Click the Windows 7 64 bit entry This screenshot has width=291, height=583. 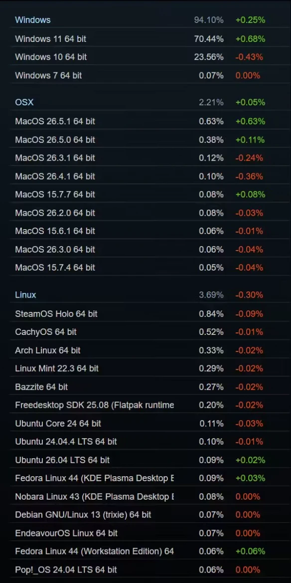145,75
